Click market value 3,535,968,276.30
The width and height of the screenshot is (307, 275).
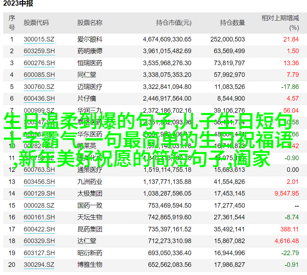tap(167, 63)
